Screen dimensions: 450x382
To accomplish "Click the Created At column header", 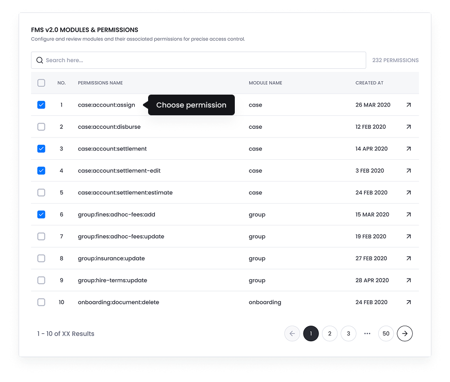I will [369, 83].
